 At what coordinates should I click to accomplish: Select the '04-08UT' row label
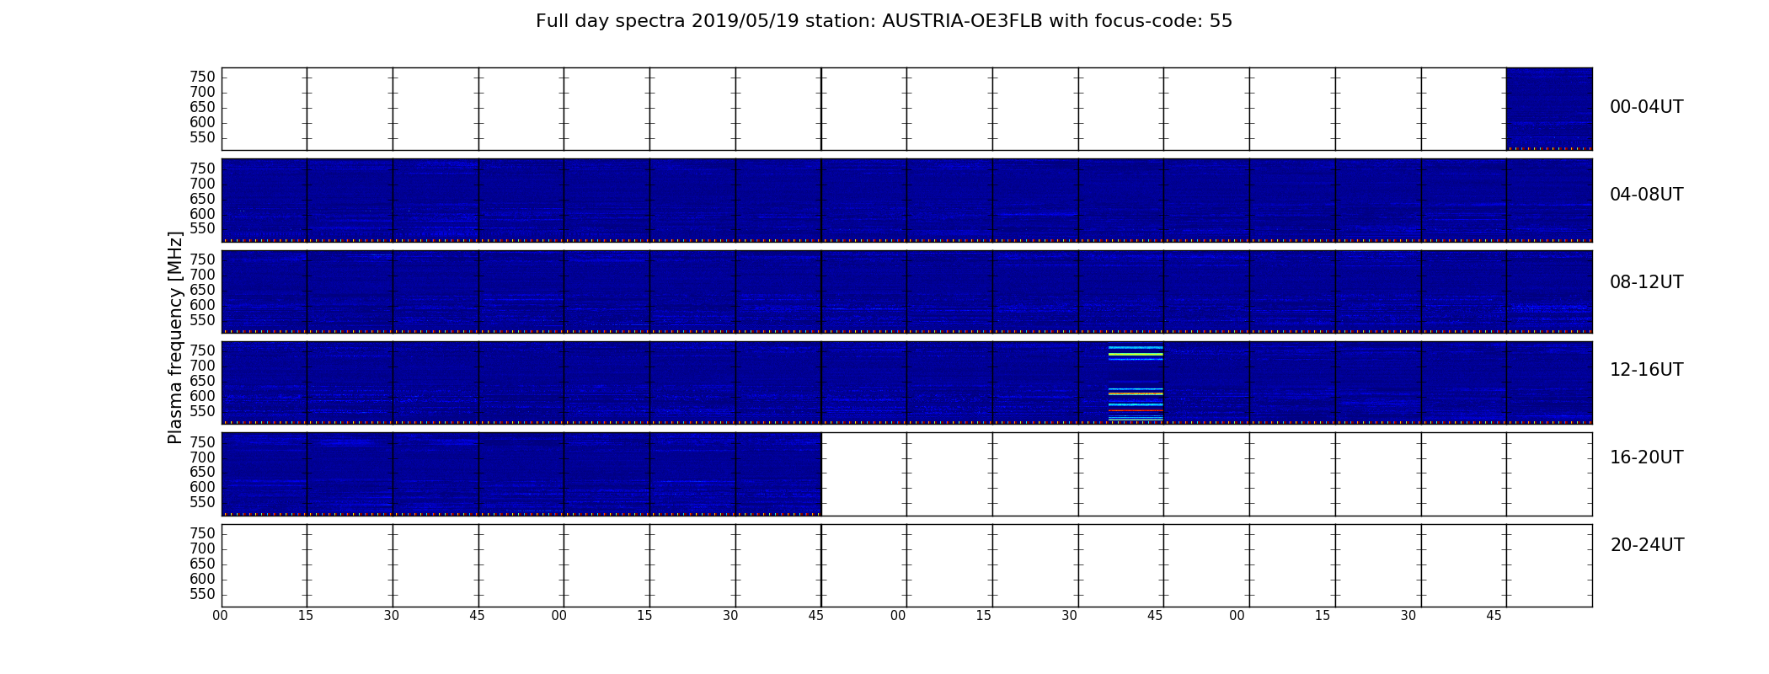1646,195
